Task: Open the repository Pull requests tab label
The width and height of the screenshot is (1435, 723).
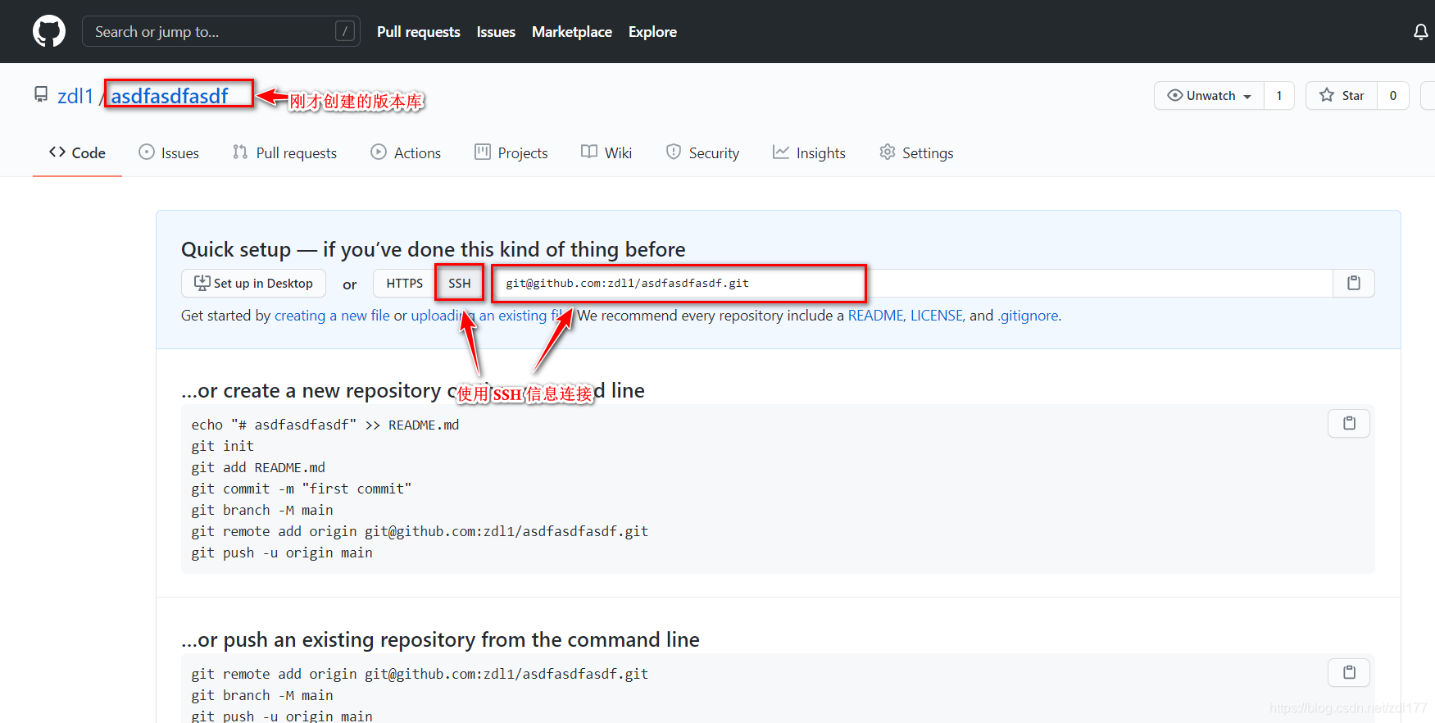Action: click(x=297, y=152)
